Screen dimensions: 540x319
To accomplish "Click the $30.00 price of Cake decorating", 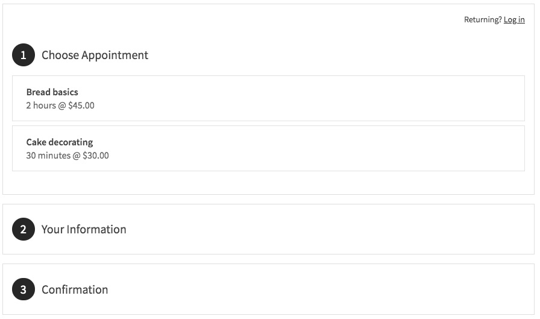I will point(96,156).
